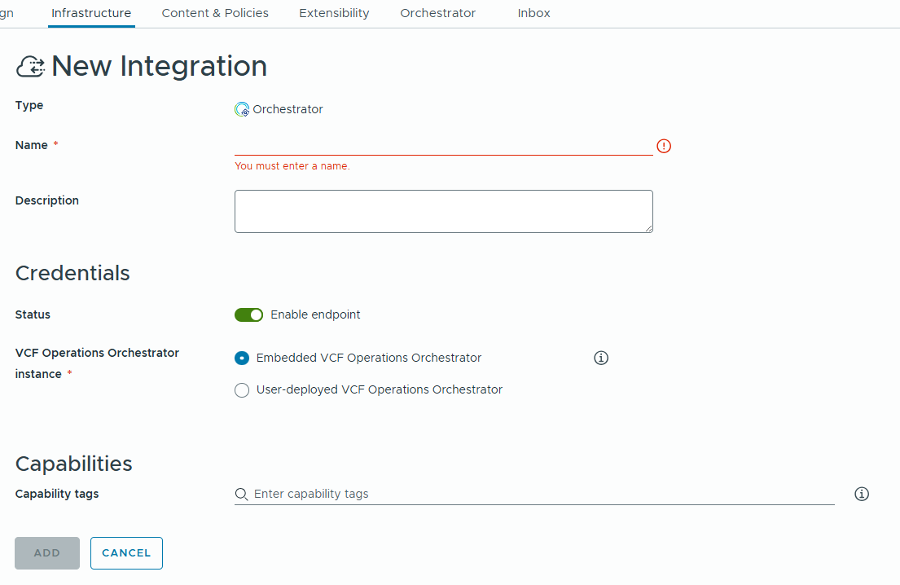Go to the Extensibility tab
The width and height of the screenshot is (900, 585).
[334, 13]
